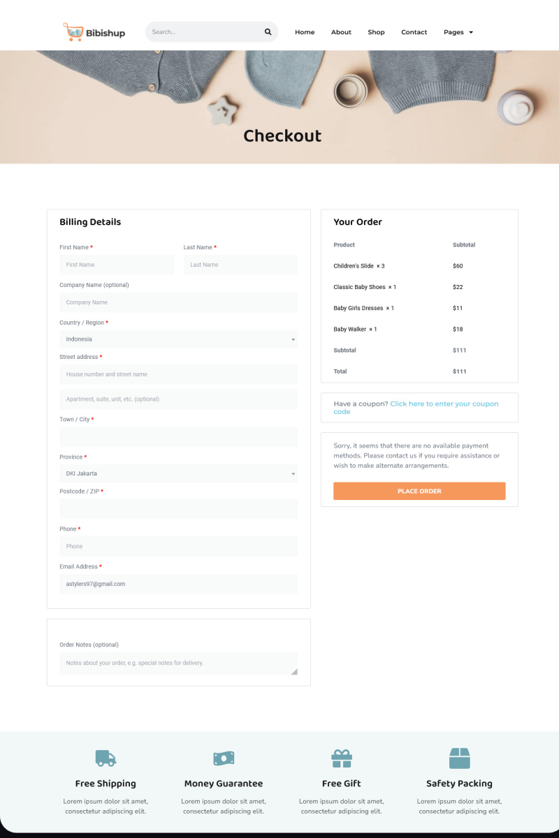The image size is (559, 838).
Task: Focus the First Name field
Action: tap(116, 265)
